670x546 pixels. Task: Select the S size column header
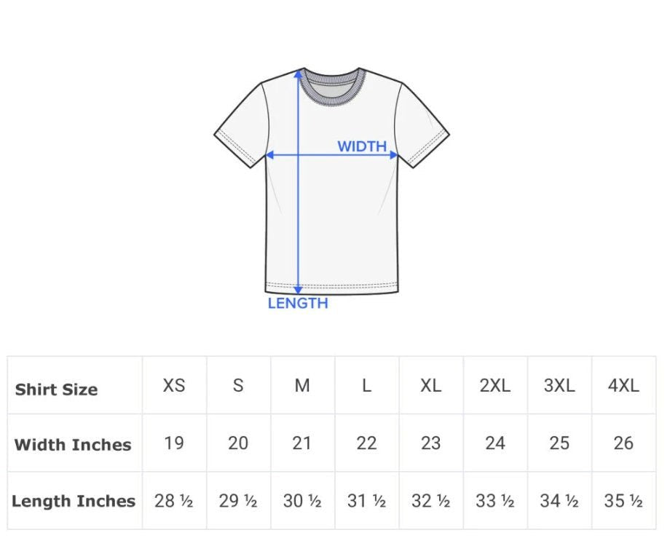point(238,386)
